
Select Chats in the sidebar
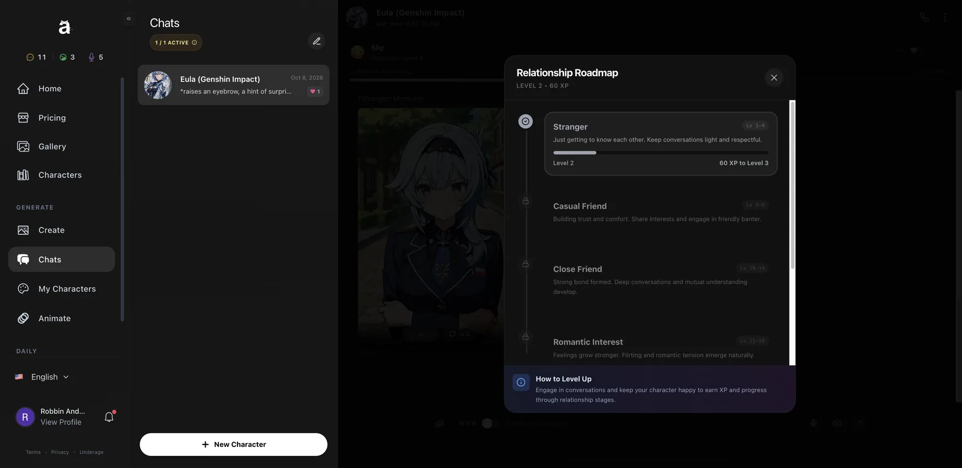click(x=61, y=259)
